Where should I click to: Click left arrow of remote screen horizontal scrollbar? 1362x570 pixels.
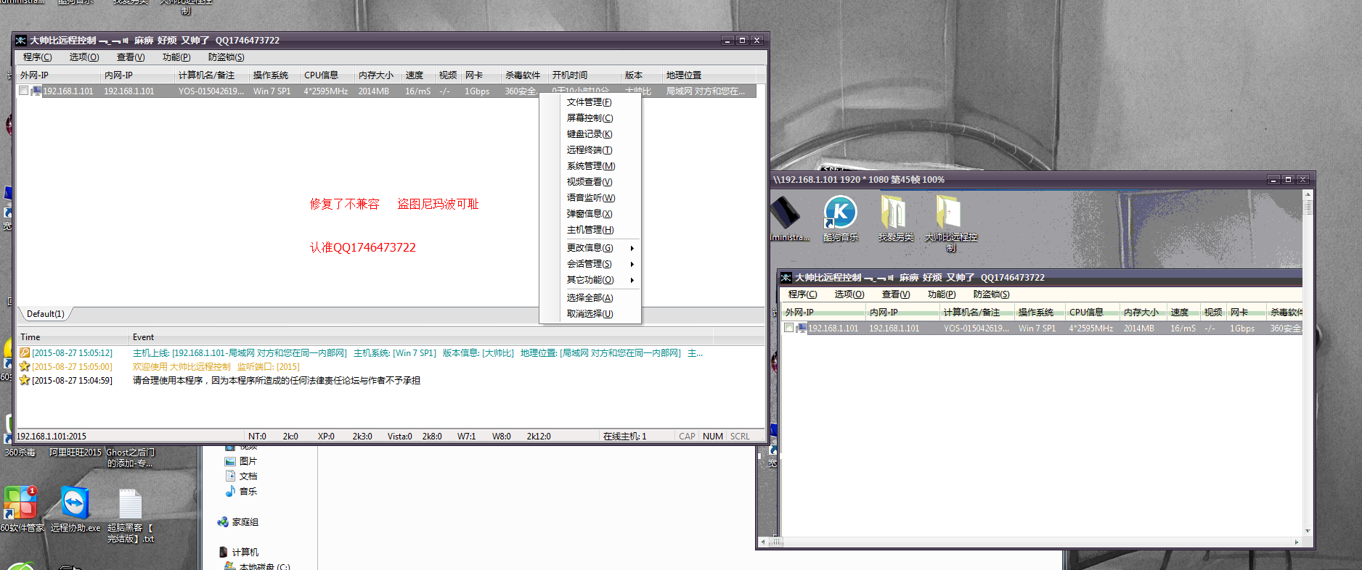762,542
